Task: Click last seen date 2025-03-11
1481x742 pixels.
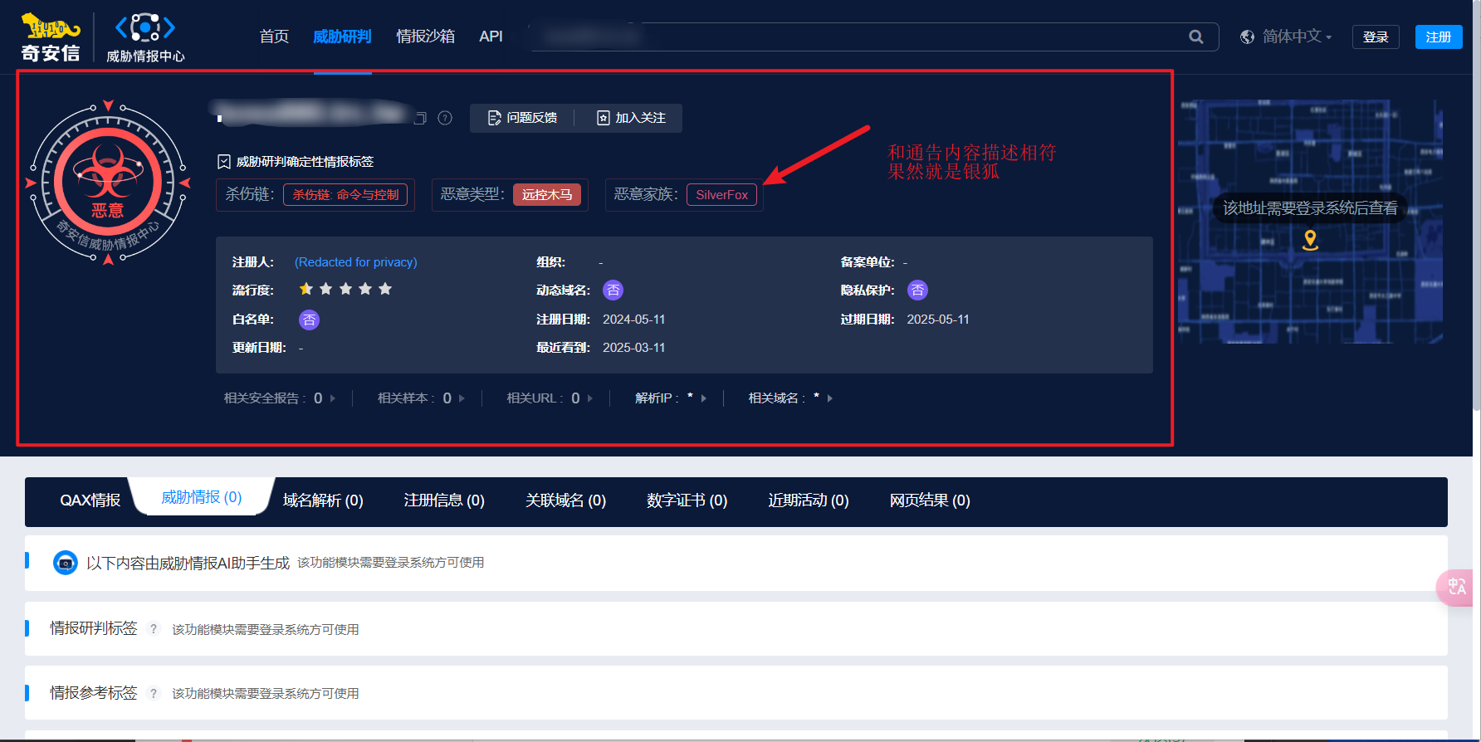Action: pyautogui.click(x=633, y=348)
